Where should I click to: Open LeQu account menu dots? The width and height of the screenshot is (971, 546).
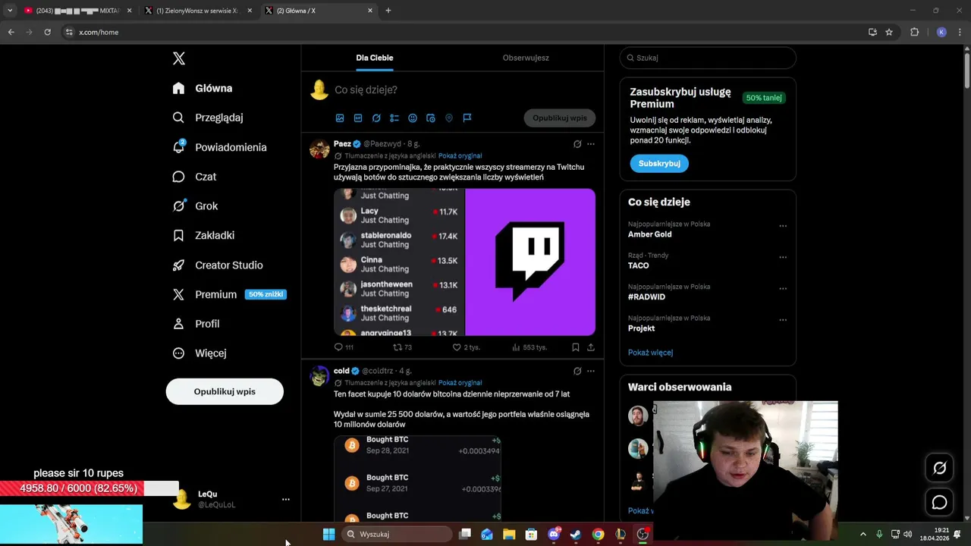point(286,500)
